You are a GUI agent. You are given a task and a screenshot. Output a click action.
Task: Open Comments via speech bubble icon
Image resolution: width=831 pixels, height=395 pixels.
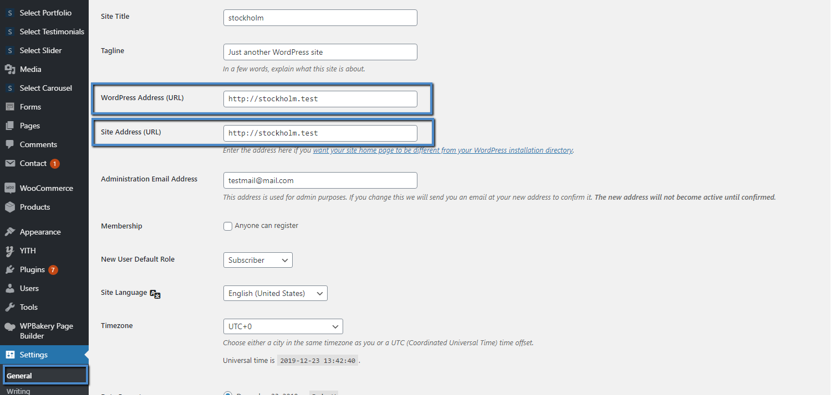[9, 144]
